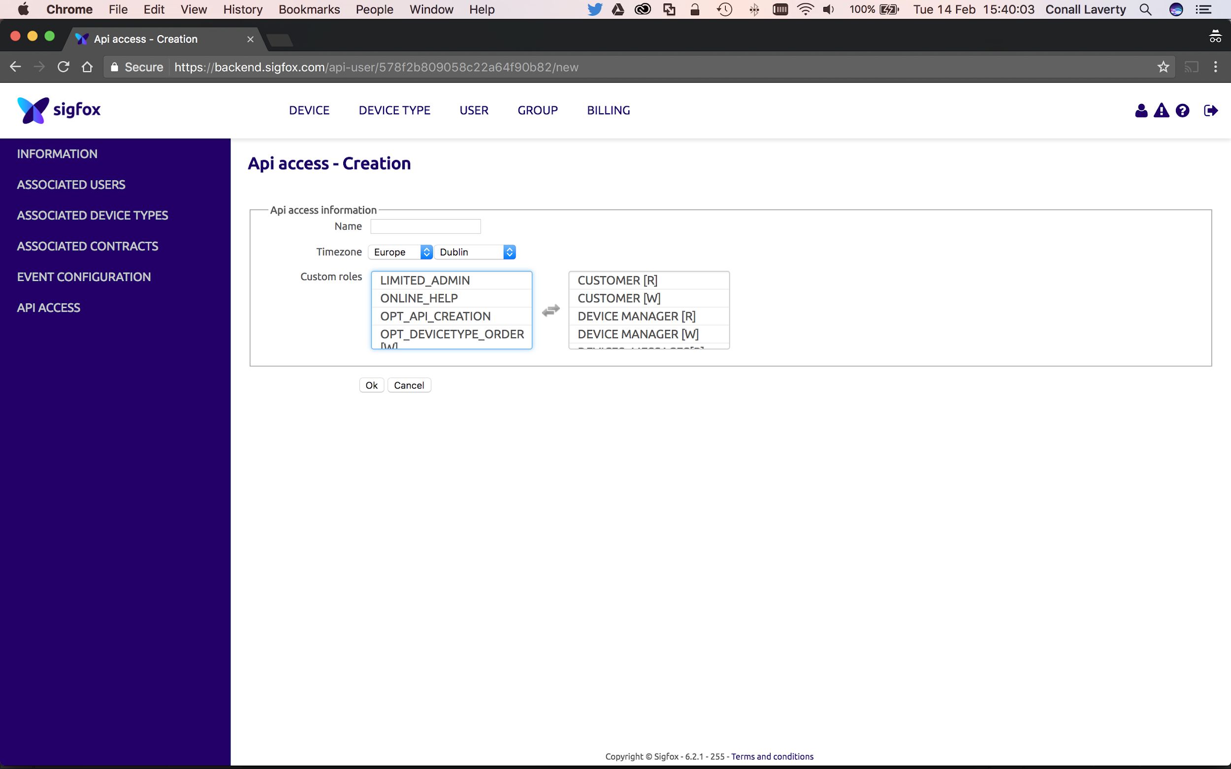Reload the page with refresh icon
The width and height of the screenshot is (1231, 769).
tap(63, 66)
